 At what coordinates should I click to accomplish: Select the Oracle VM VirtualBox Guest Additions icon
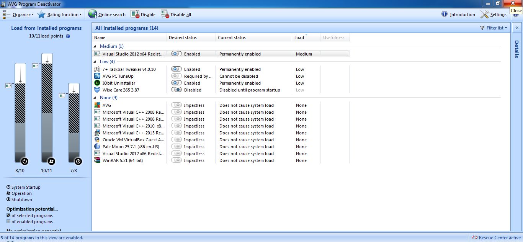97,140
